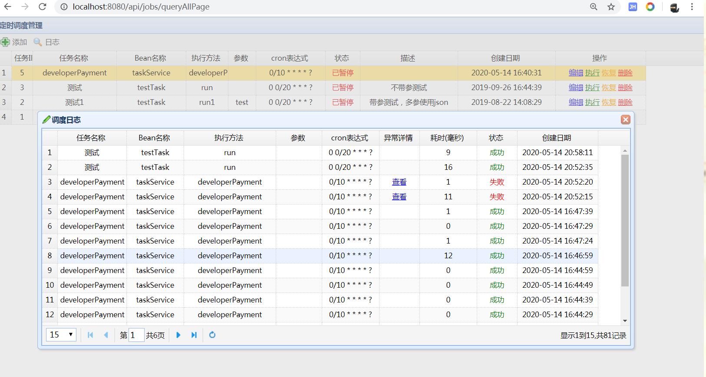This screenshot has width=706, height=377.
Task: View site information in address bar
Action: coord(64,6)
